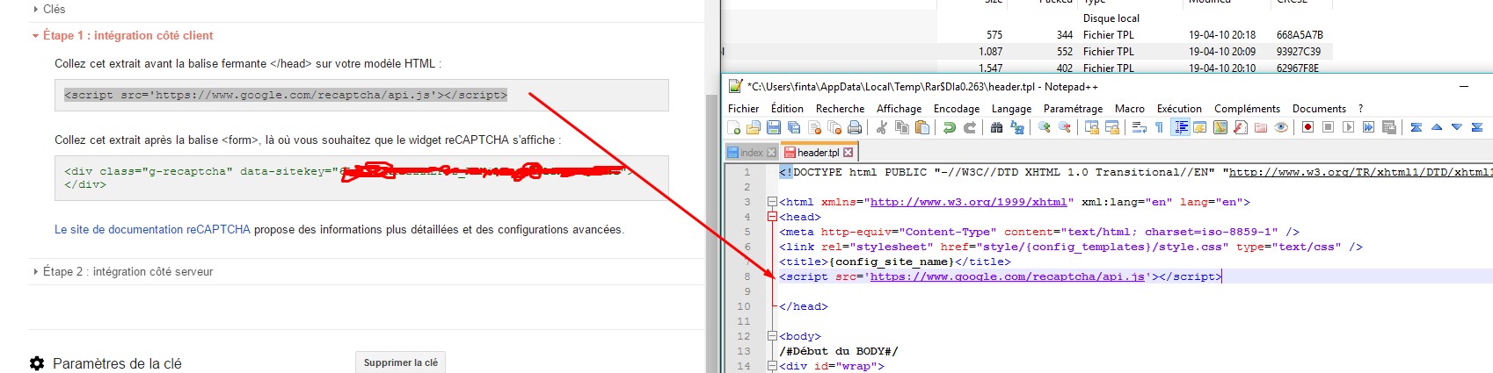The image size is (1493, 373).
Task: Open the Macro menu
Action: click(x=1129, y=109)
